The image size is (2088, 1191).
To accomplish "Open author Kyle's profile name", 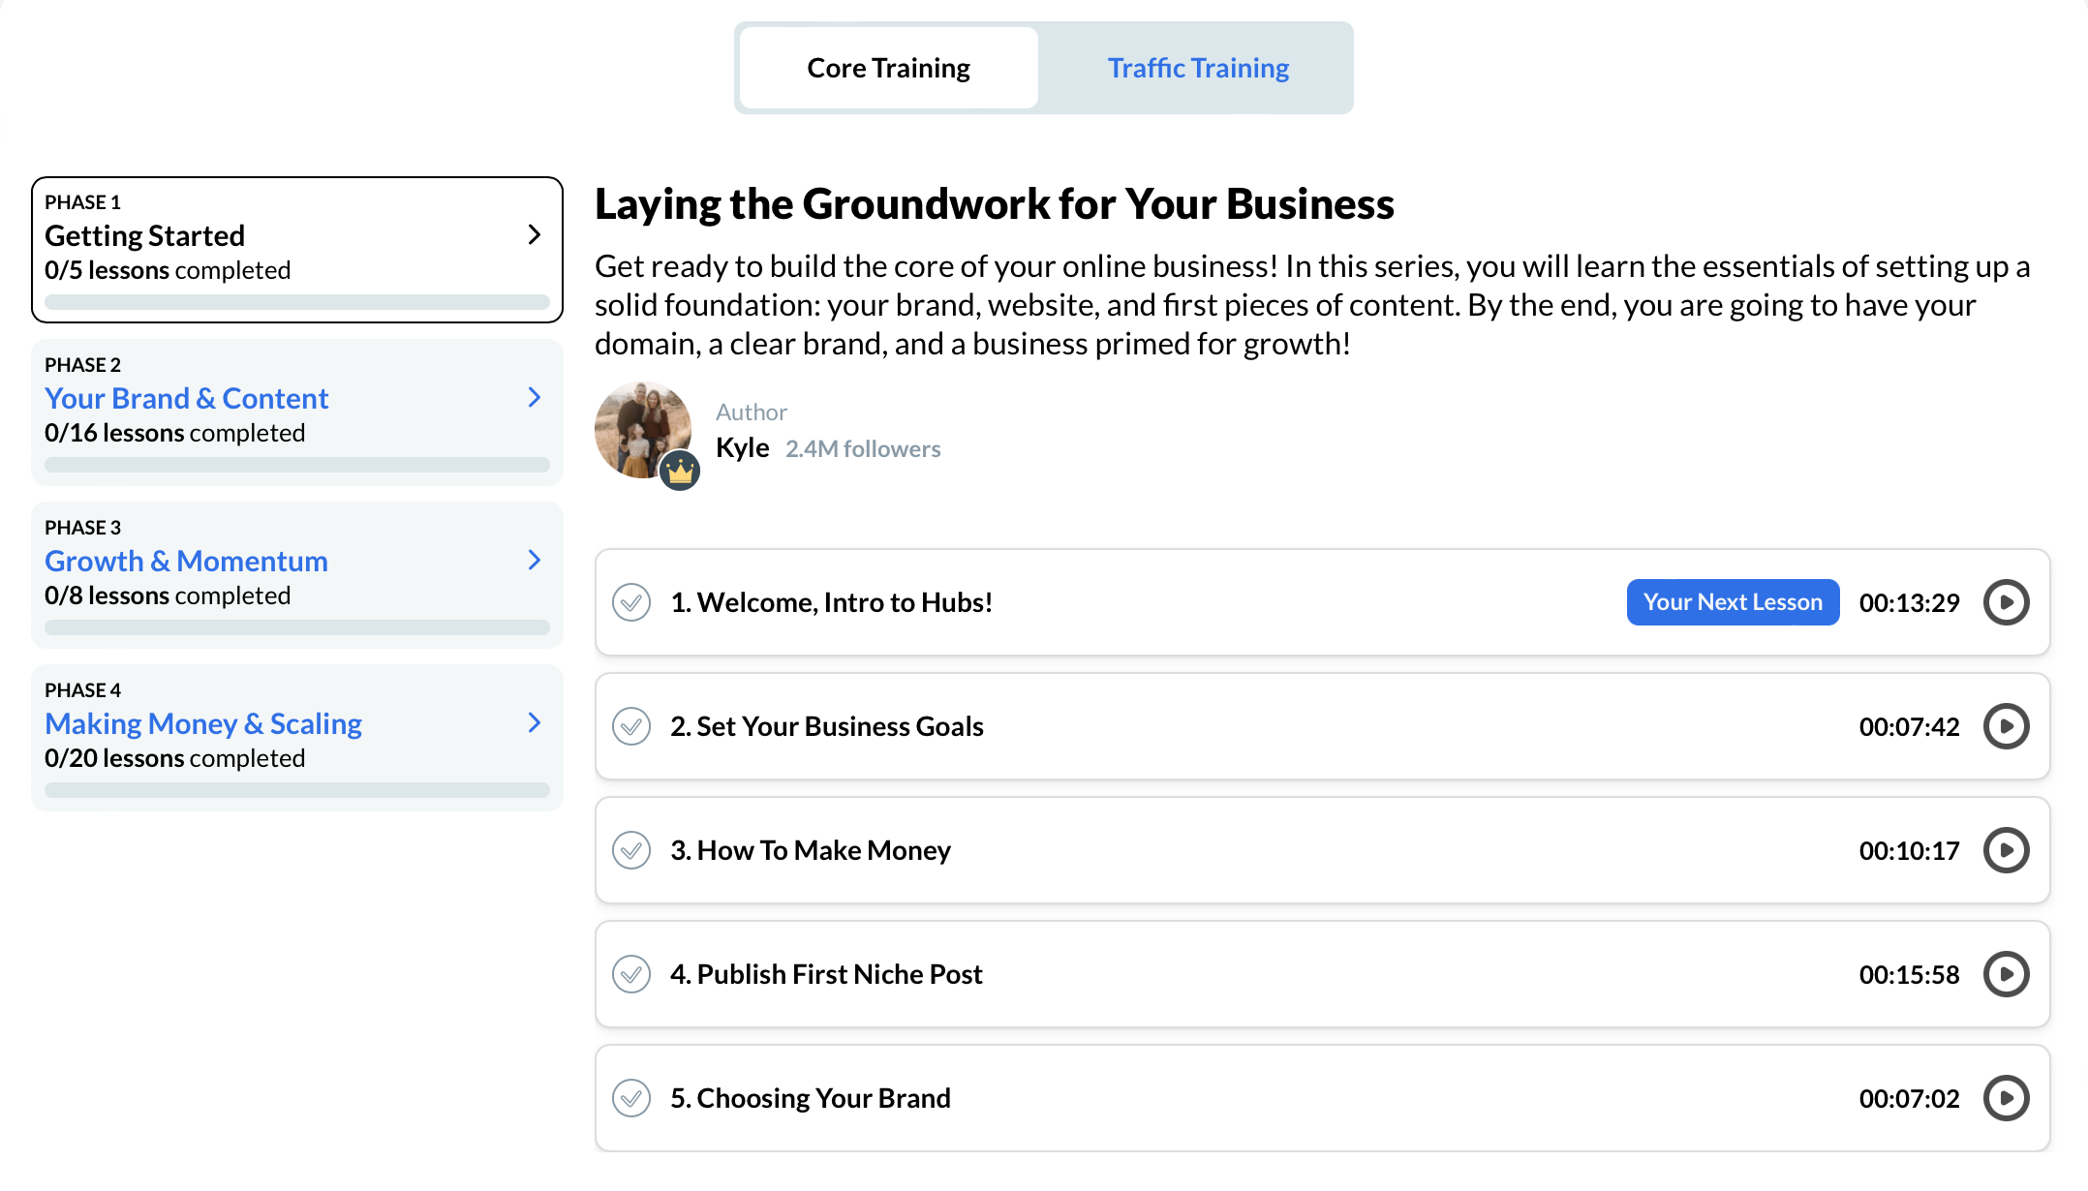I will (743, 447).
